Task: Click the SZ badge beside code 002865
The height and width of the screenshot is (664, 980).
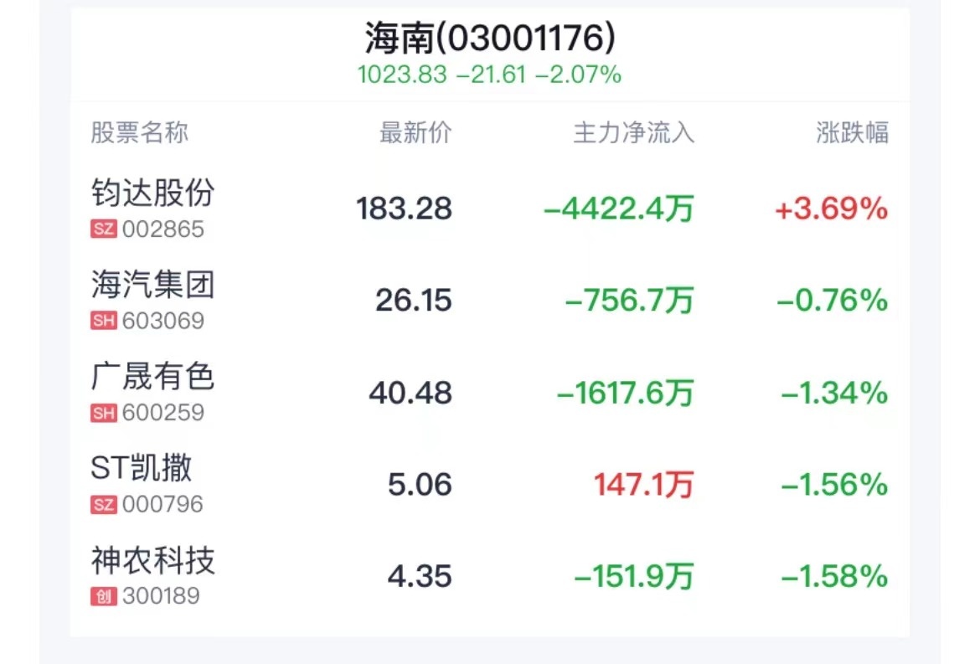Action: (x=103, y=229)
